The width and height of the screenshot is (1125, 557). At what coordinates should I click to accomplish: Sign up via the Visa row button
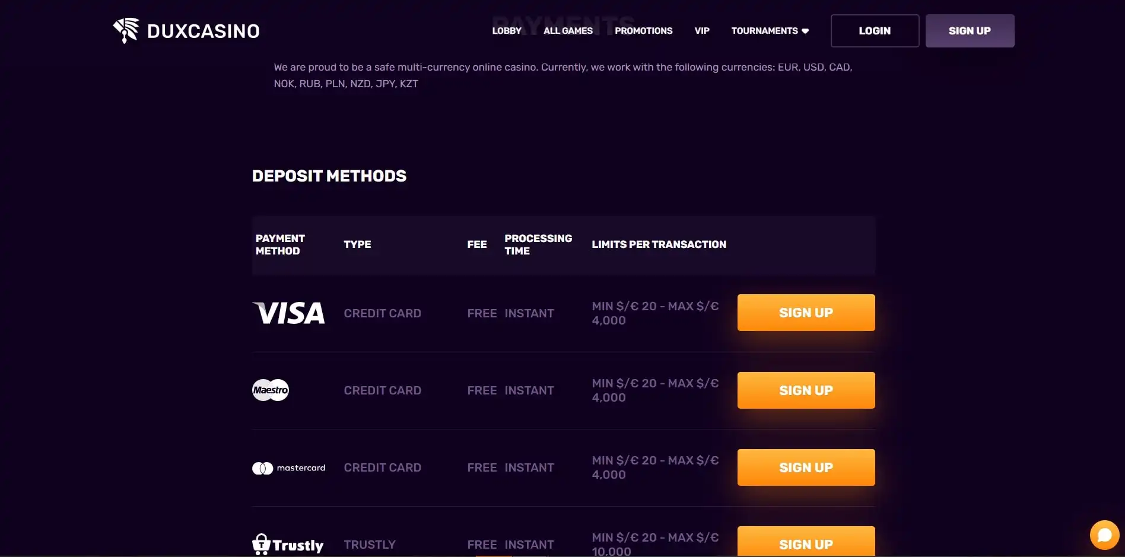point(806,313)
